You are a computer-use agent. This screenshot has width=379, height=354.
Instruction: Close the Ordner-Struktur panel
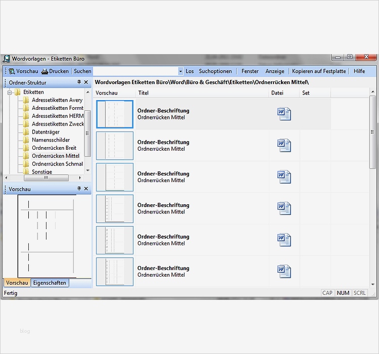pyautogui.click(x=86, y=82)
